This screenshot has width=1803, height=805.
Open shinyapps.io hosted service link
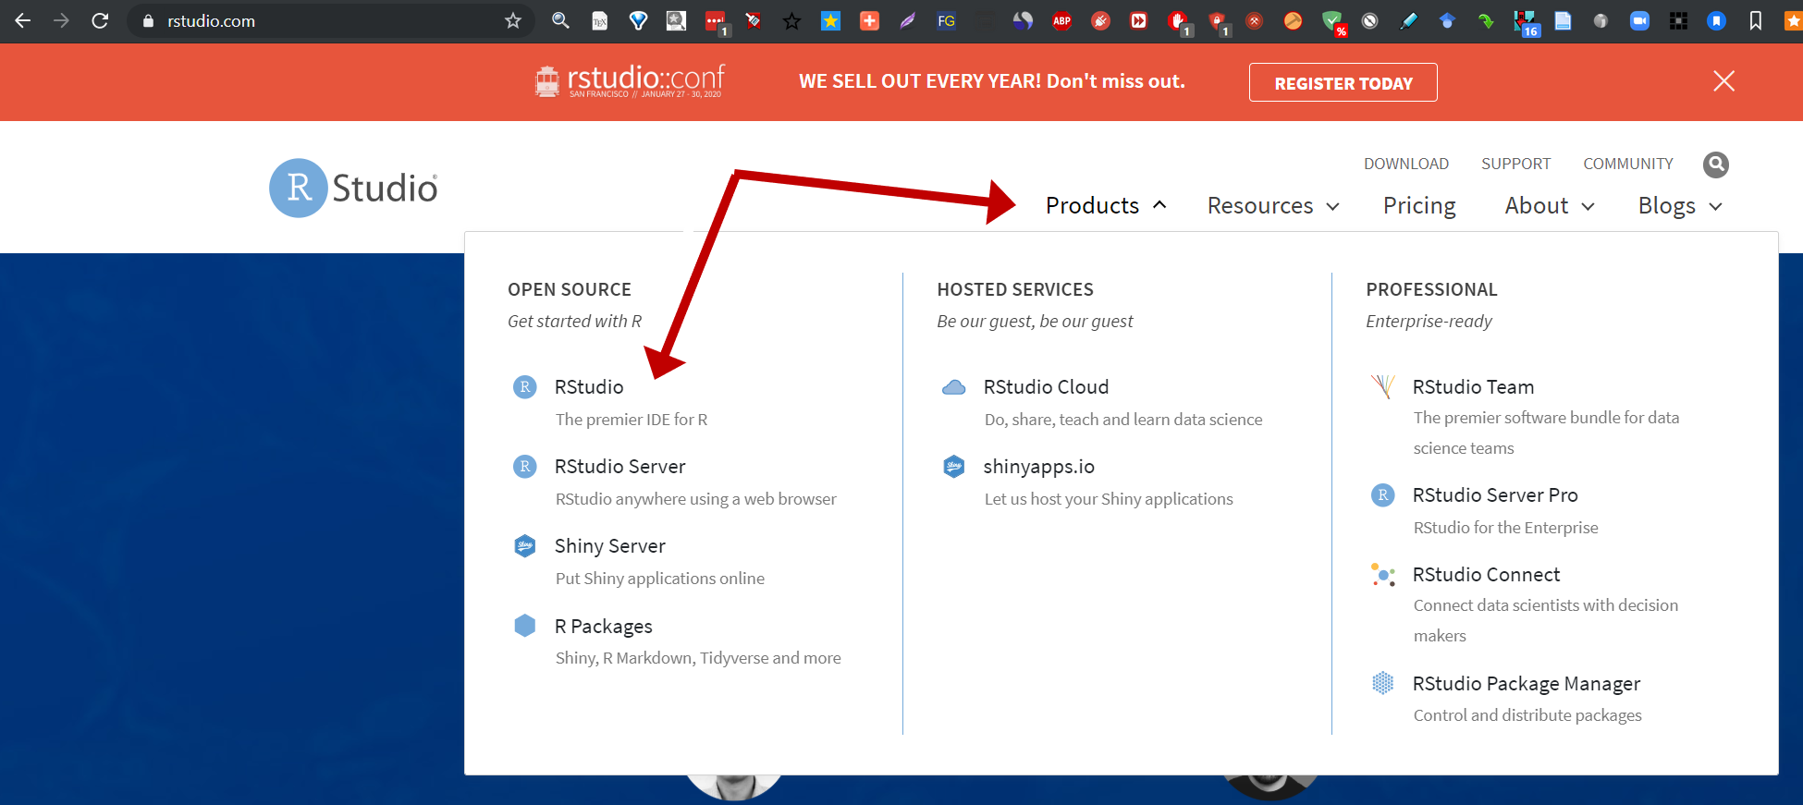tap(1038, 467)
